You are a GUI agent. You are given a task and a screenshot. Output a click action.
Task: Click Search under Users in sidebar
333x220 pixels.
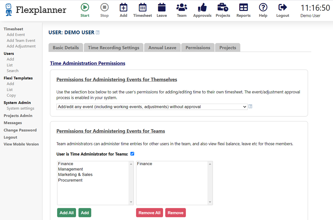click(x=13, y=71)
